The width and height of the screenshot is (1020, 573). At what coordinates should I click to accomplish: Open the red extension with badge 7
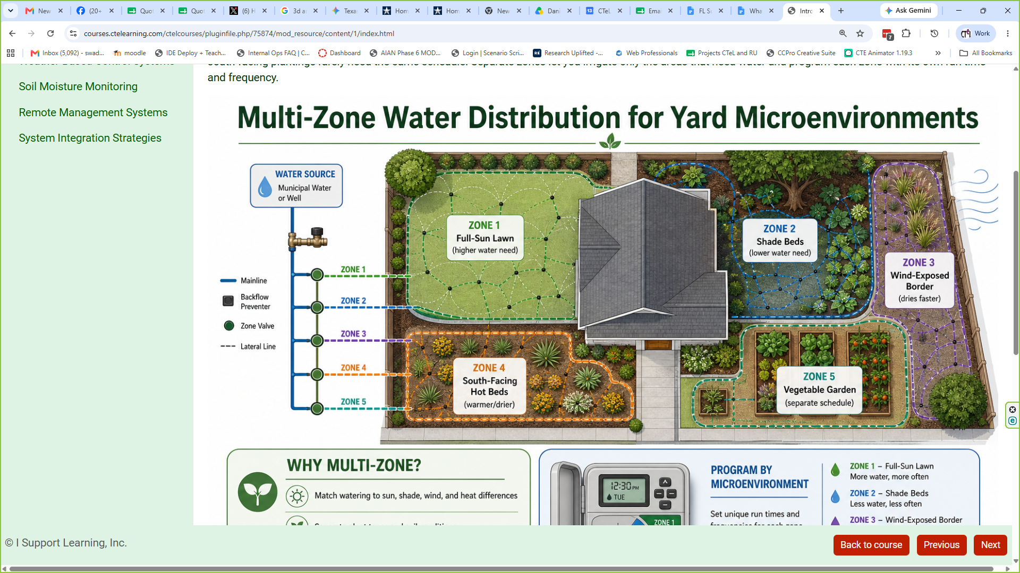coord(887,34)
